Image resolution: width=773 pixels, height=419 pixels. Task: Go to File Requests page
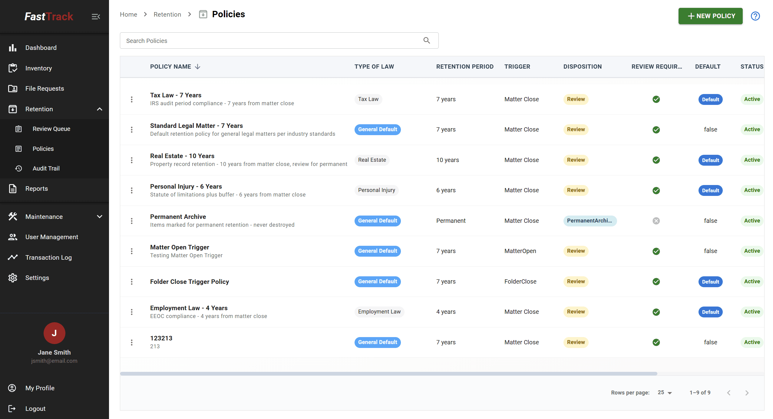(45, 89)
